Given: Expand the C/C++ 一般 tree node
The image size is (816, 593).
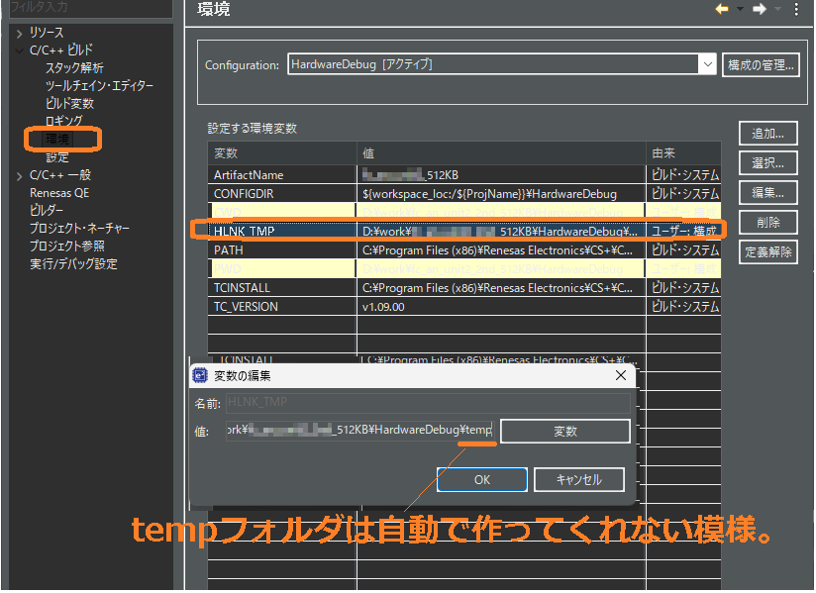Looking at the screenshot, I should click(x=19, y=175).
